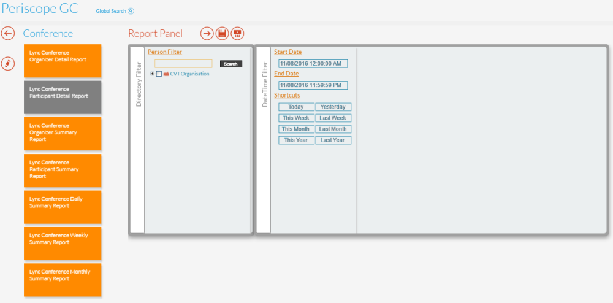Click the Global Search link
Image resolution: width=613 pixels, height=303 pixels.
point(111,11)
